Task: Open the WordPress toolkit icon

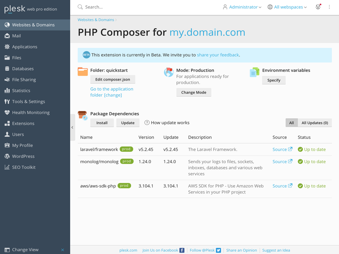Action: 7,156
